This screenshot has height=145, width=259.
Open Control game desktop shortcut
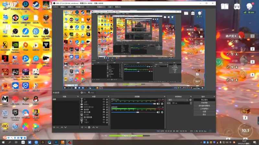[x=46, y=46]
